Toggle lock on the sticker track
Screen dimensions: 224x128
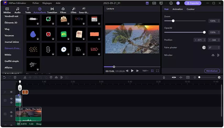5,92
